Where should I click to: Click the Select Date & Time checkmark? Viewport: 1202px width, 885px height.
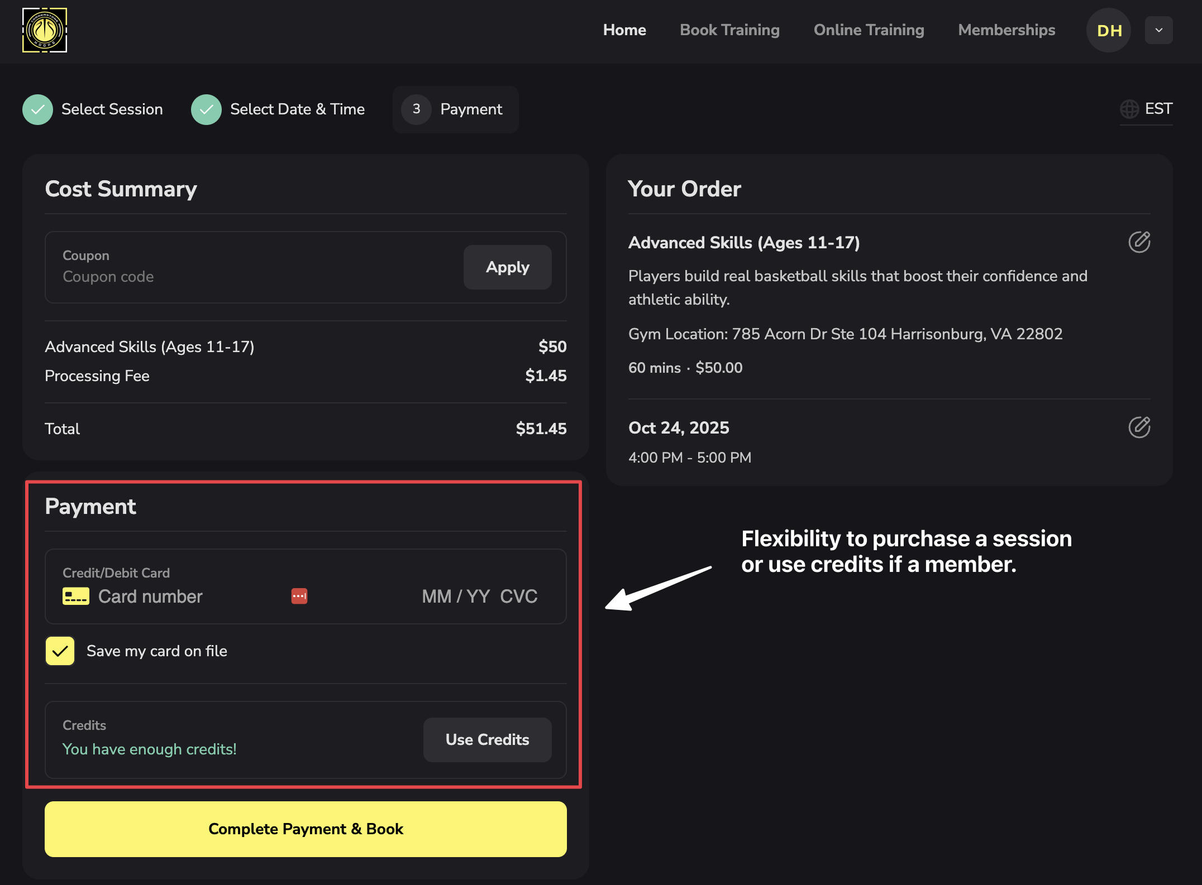tap(206, 109)
